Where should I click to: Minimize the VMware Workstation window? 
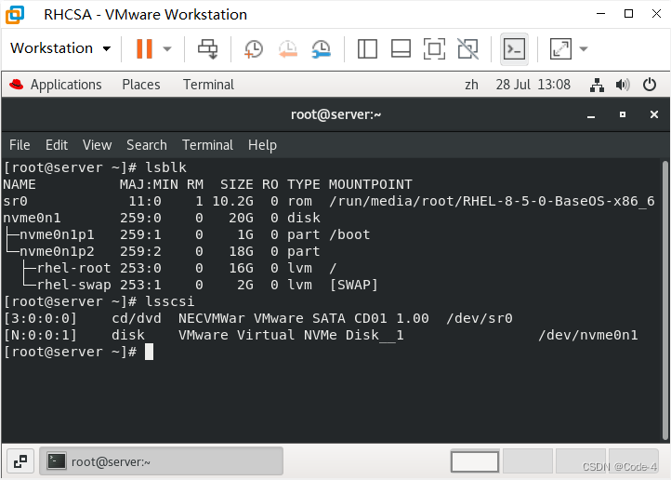(x=600, y=14)
